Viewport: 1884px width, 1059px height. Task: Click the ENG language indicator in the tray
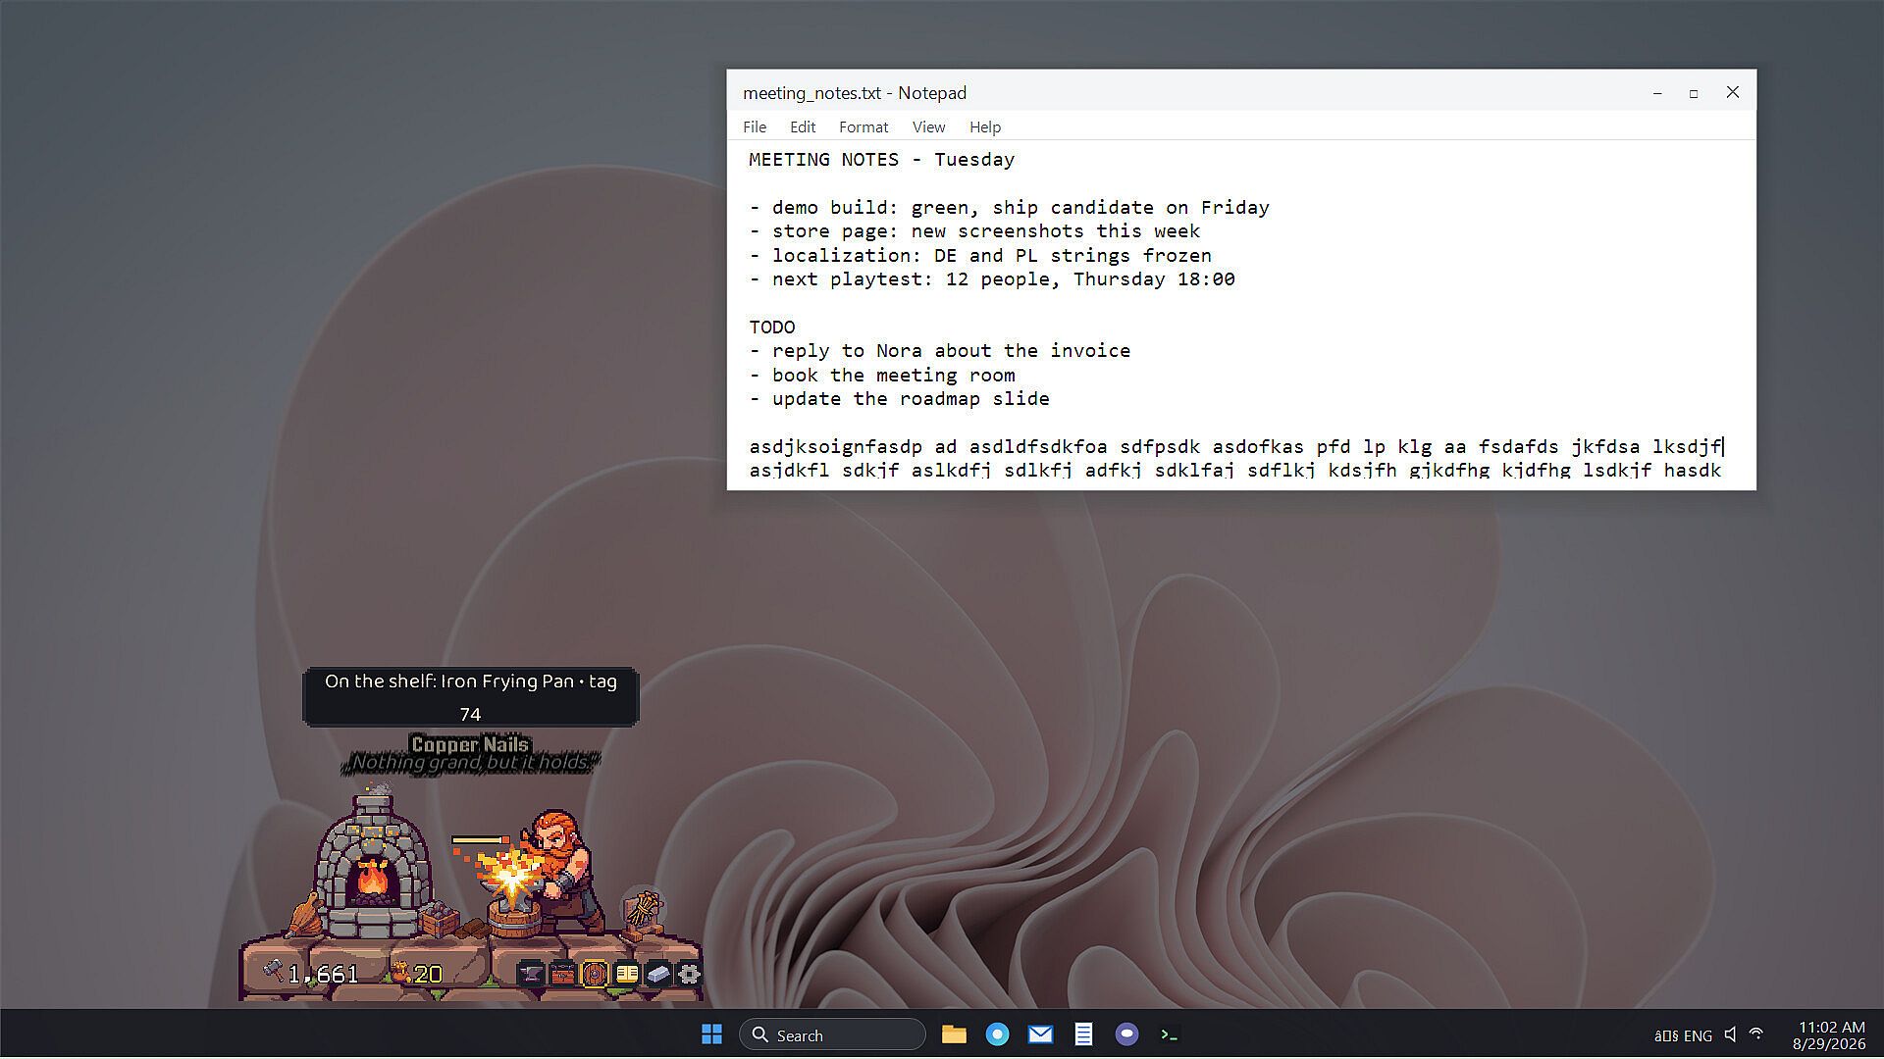[x=1698, y=1035]
